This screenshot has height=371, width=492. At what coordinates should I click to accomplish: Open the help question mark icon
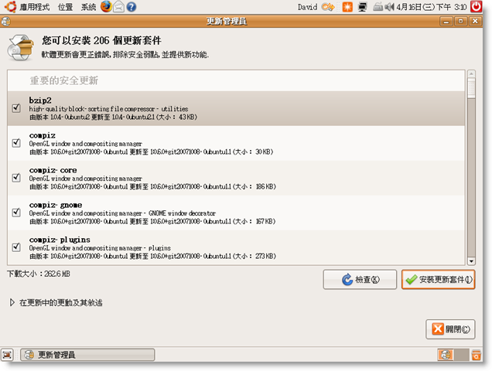point(132,7)
